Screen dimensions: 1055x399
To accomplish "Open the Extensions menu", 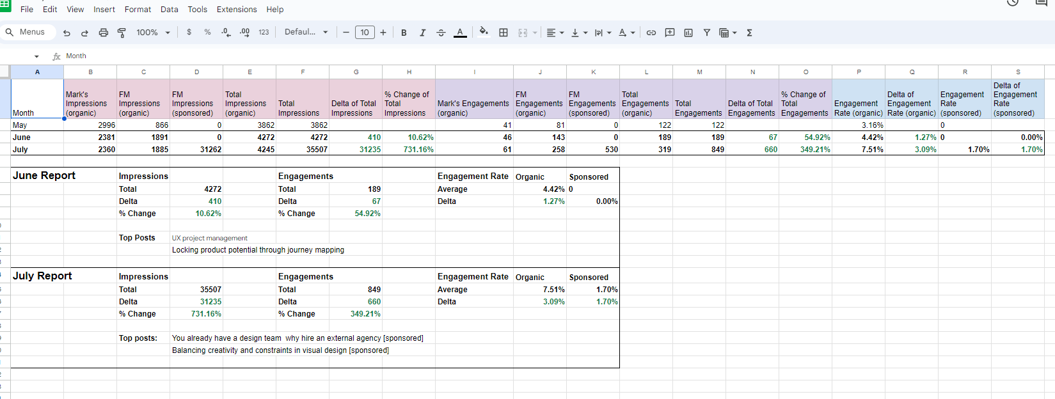I will coord(237,10).
